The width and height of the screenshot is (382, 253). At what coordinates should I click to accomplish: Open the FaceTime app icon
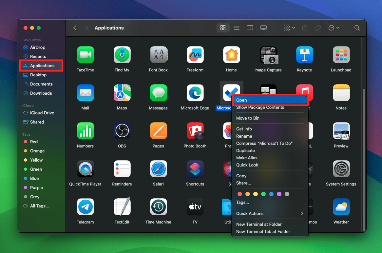85,55
